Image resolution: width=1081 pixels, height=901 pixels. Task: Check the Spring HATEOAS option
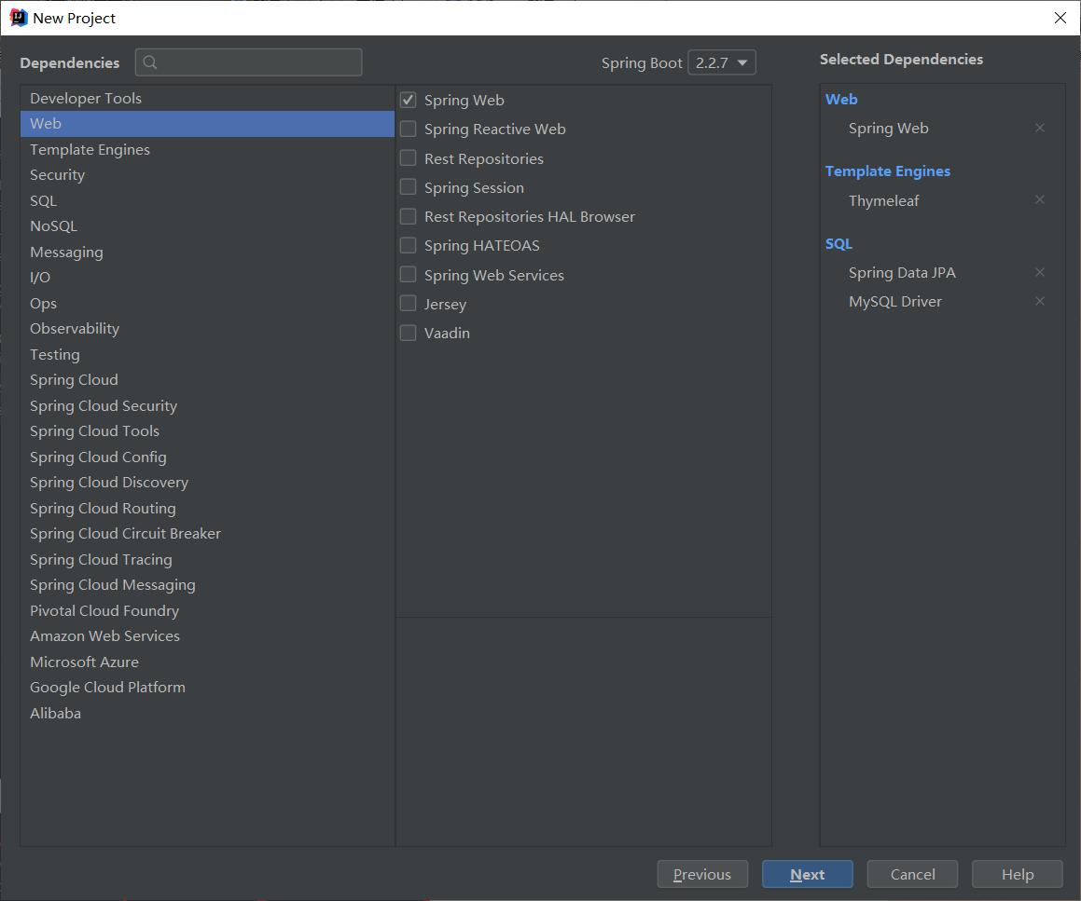(x=409, y=245)
